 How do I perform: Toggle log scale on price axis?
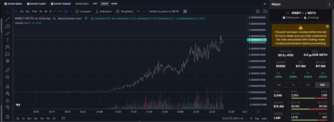(x=257, y=118)
